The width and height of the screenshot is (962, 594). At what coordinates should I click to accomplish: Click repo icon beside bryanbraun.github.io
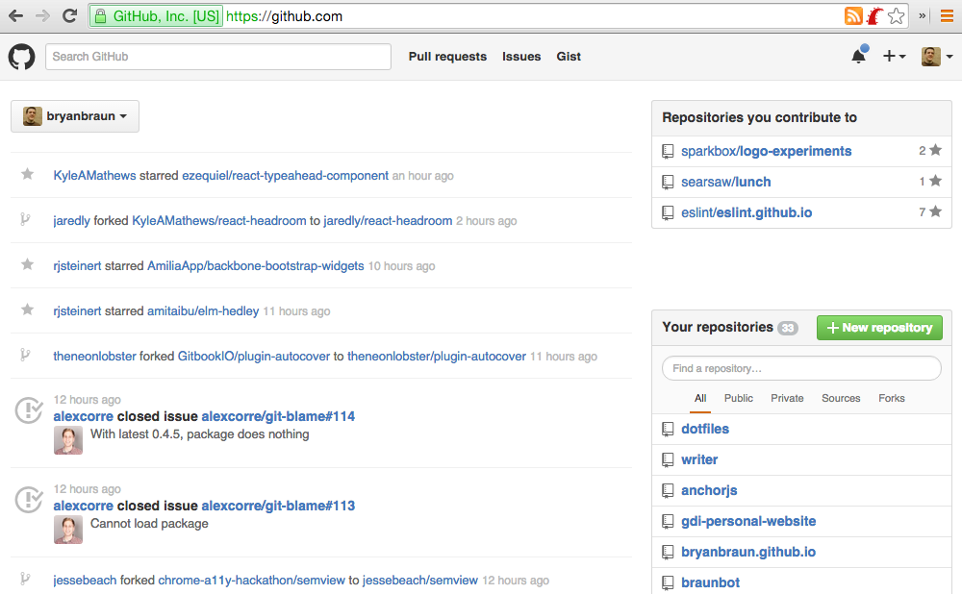pyautogui.click(x=669, y=552)
